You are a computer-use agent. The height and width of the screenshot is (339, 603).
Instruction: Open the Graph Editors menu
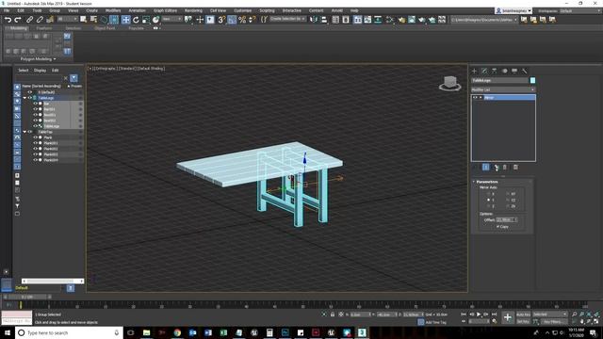(166, 10)
